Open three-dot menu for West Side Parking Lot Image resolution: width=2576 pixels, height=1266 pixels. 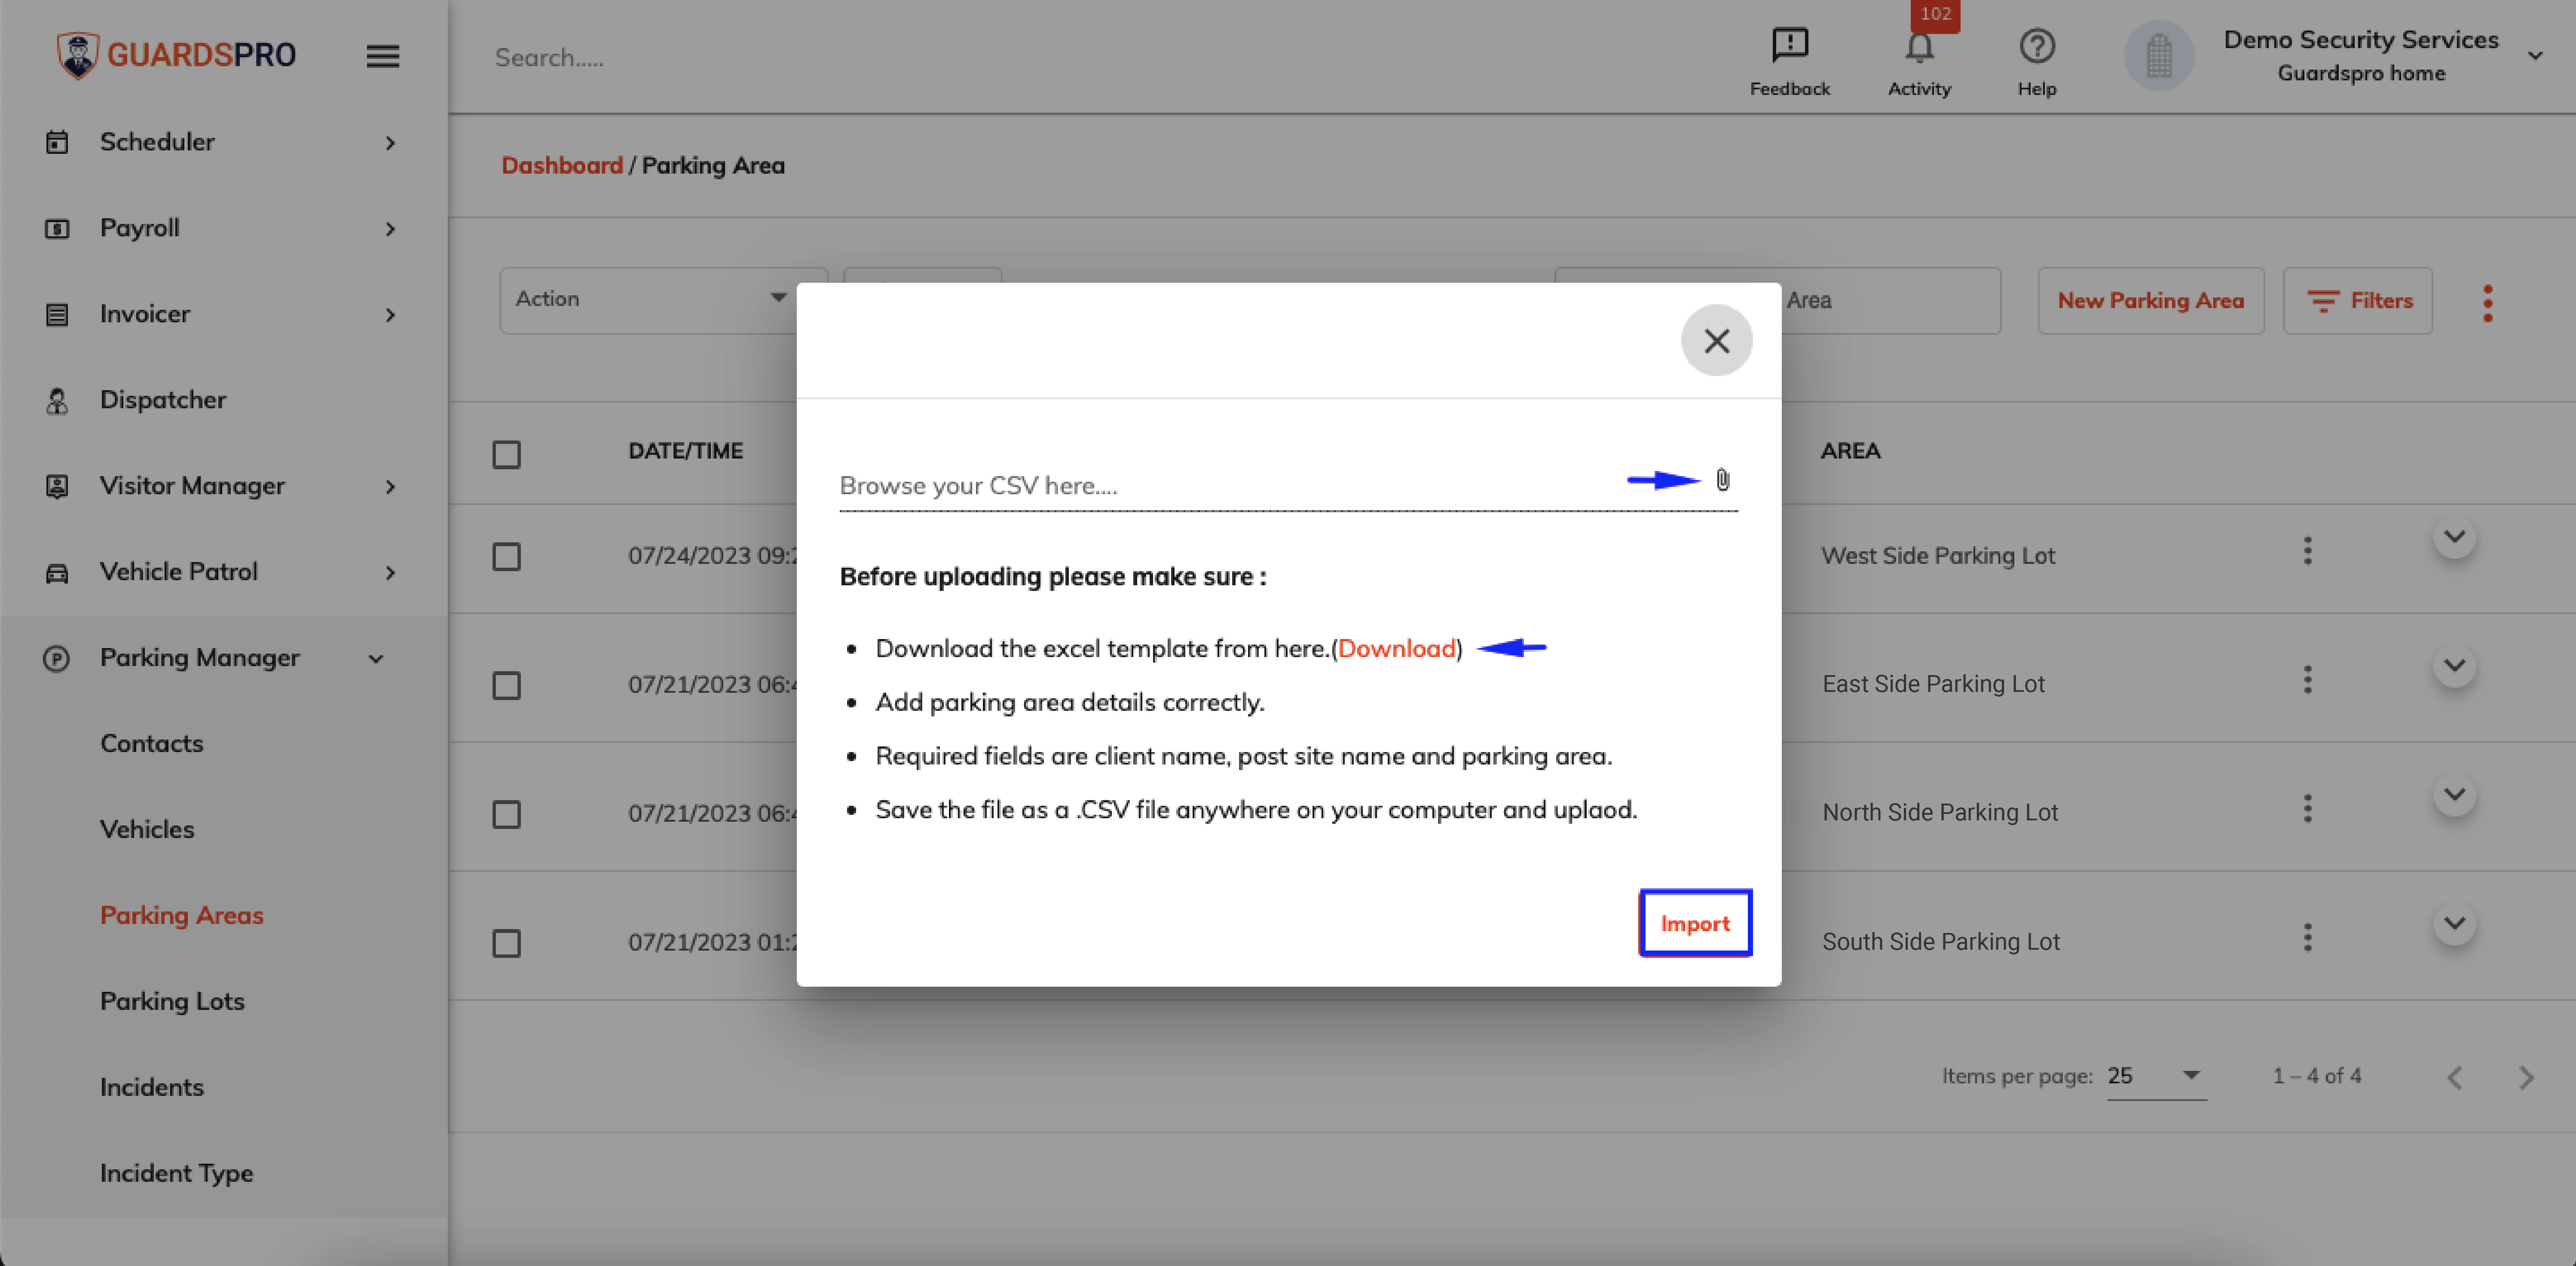(2307, 551)
